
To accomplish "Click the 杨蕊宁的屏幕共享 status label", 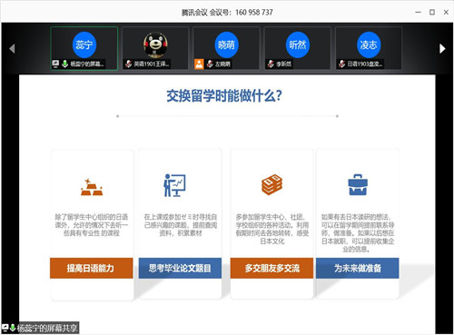I will pyautogui.click(x=47, y=328).
